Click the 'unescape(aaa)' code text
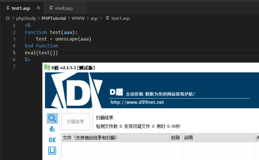The width and height of the screenshot is (259, 160). 73,39
